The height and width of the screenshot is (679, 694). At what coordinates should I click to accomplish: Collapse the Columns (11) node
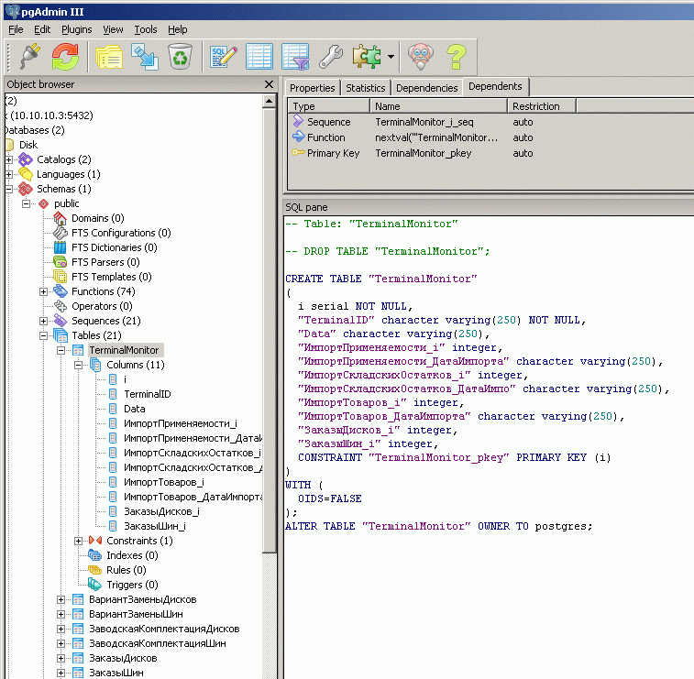(x=78, y=365)
